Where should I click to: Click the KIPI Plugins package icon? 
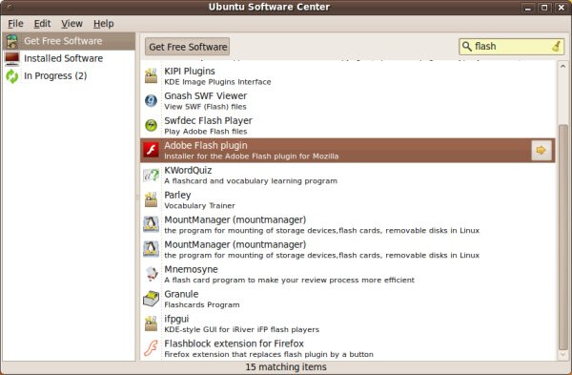coord(151,76)
